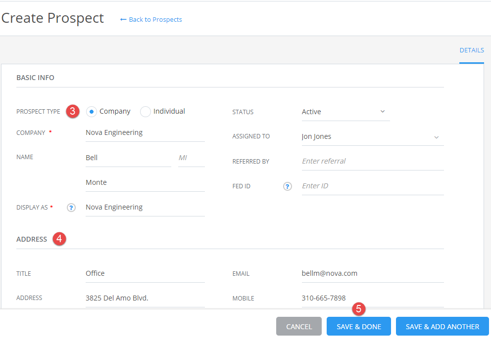
Task: Select the Company prospect type radio
Action: tap(91, 112)
